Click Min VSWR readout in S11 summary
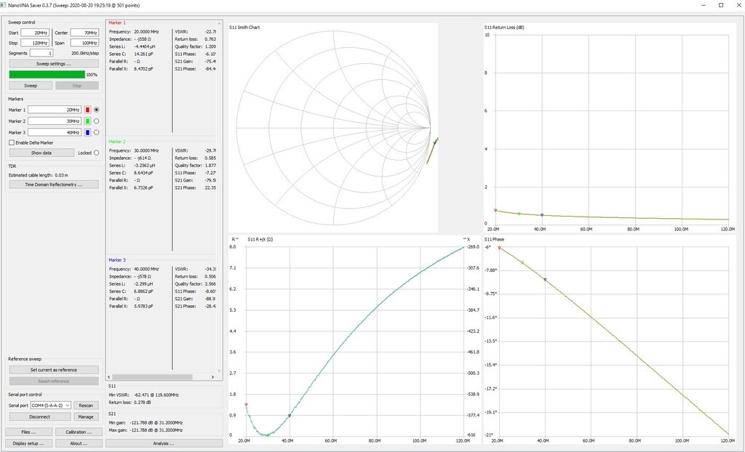 [x=143, y=395]
